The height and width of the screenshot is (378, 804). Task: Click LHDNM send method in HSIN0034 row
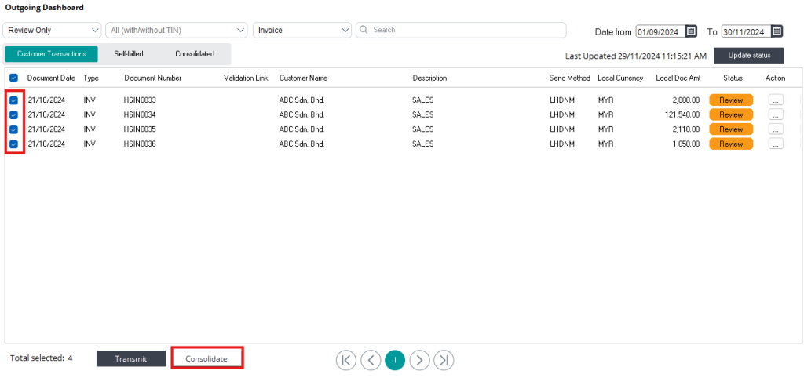point(563,114)
